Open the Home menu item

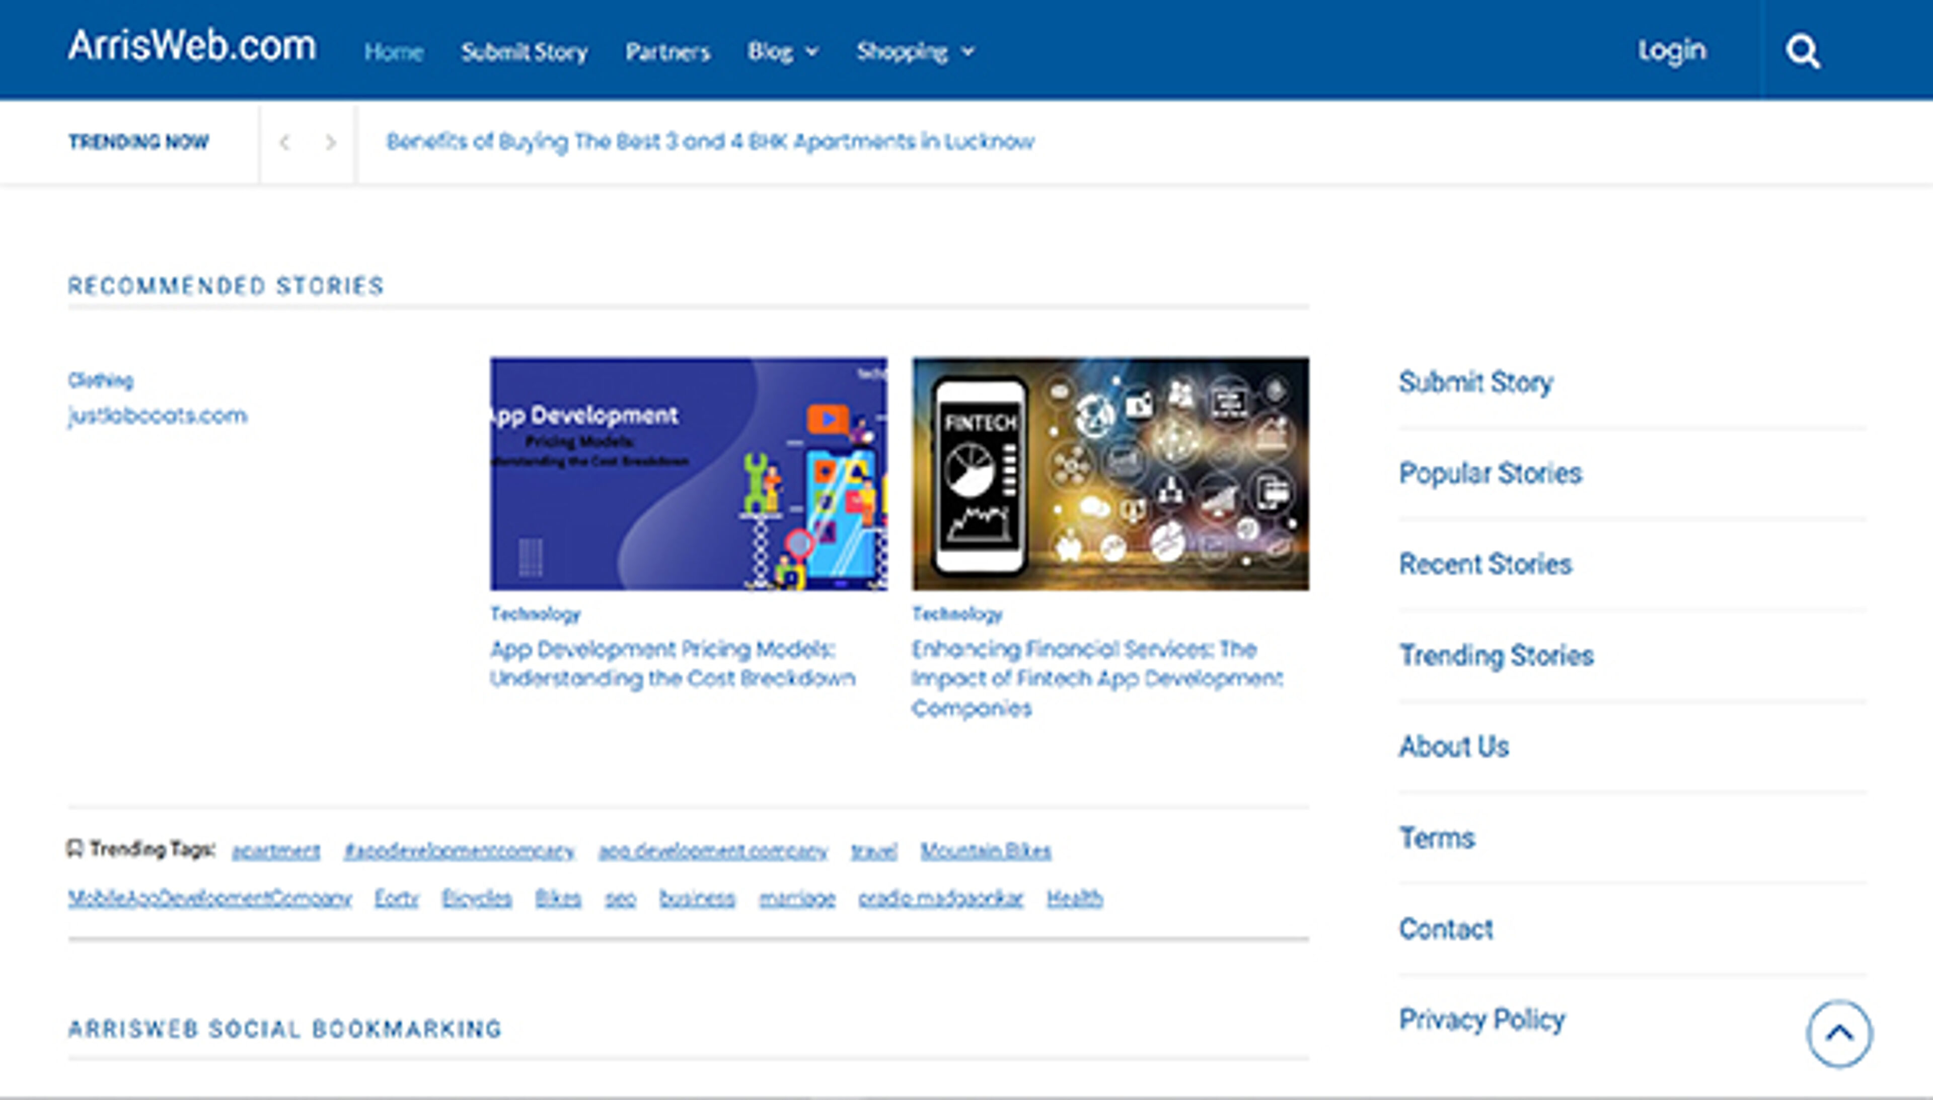[393, 51]
